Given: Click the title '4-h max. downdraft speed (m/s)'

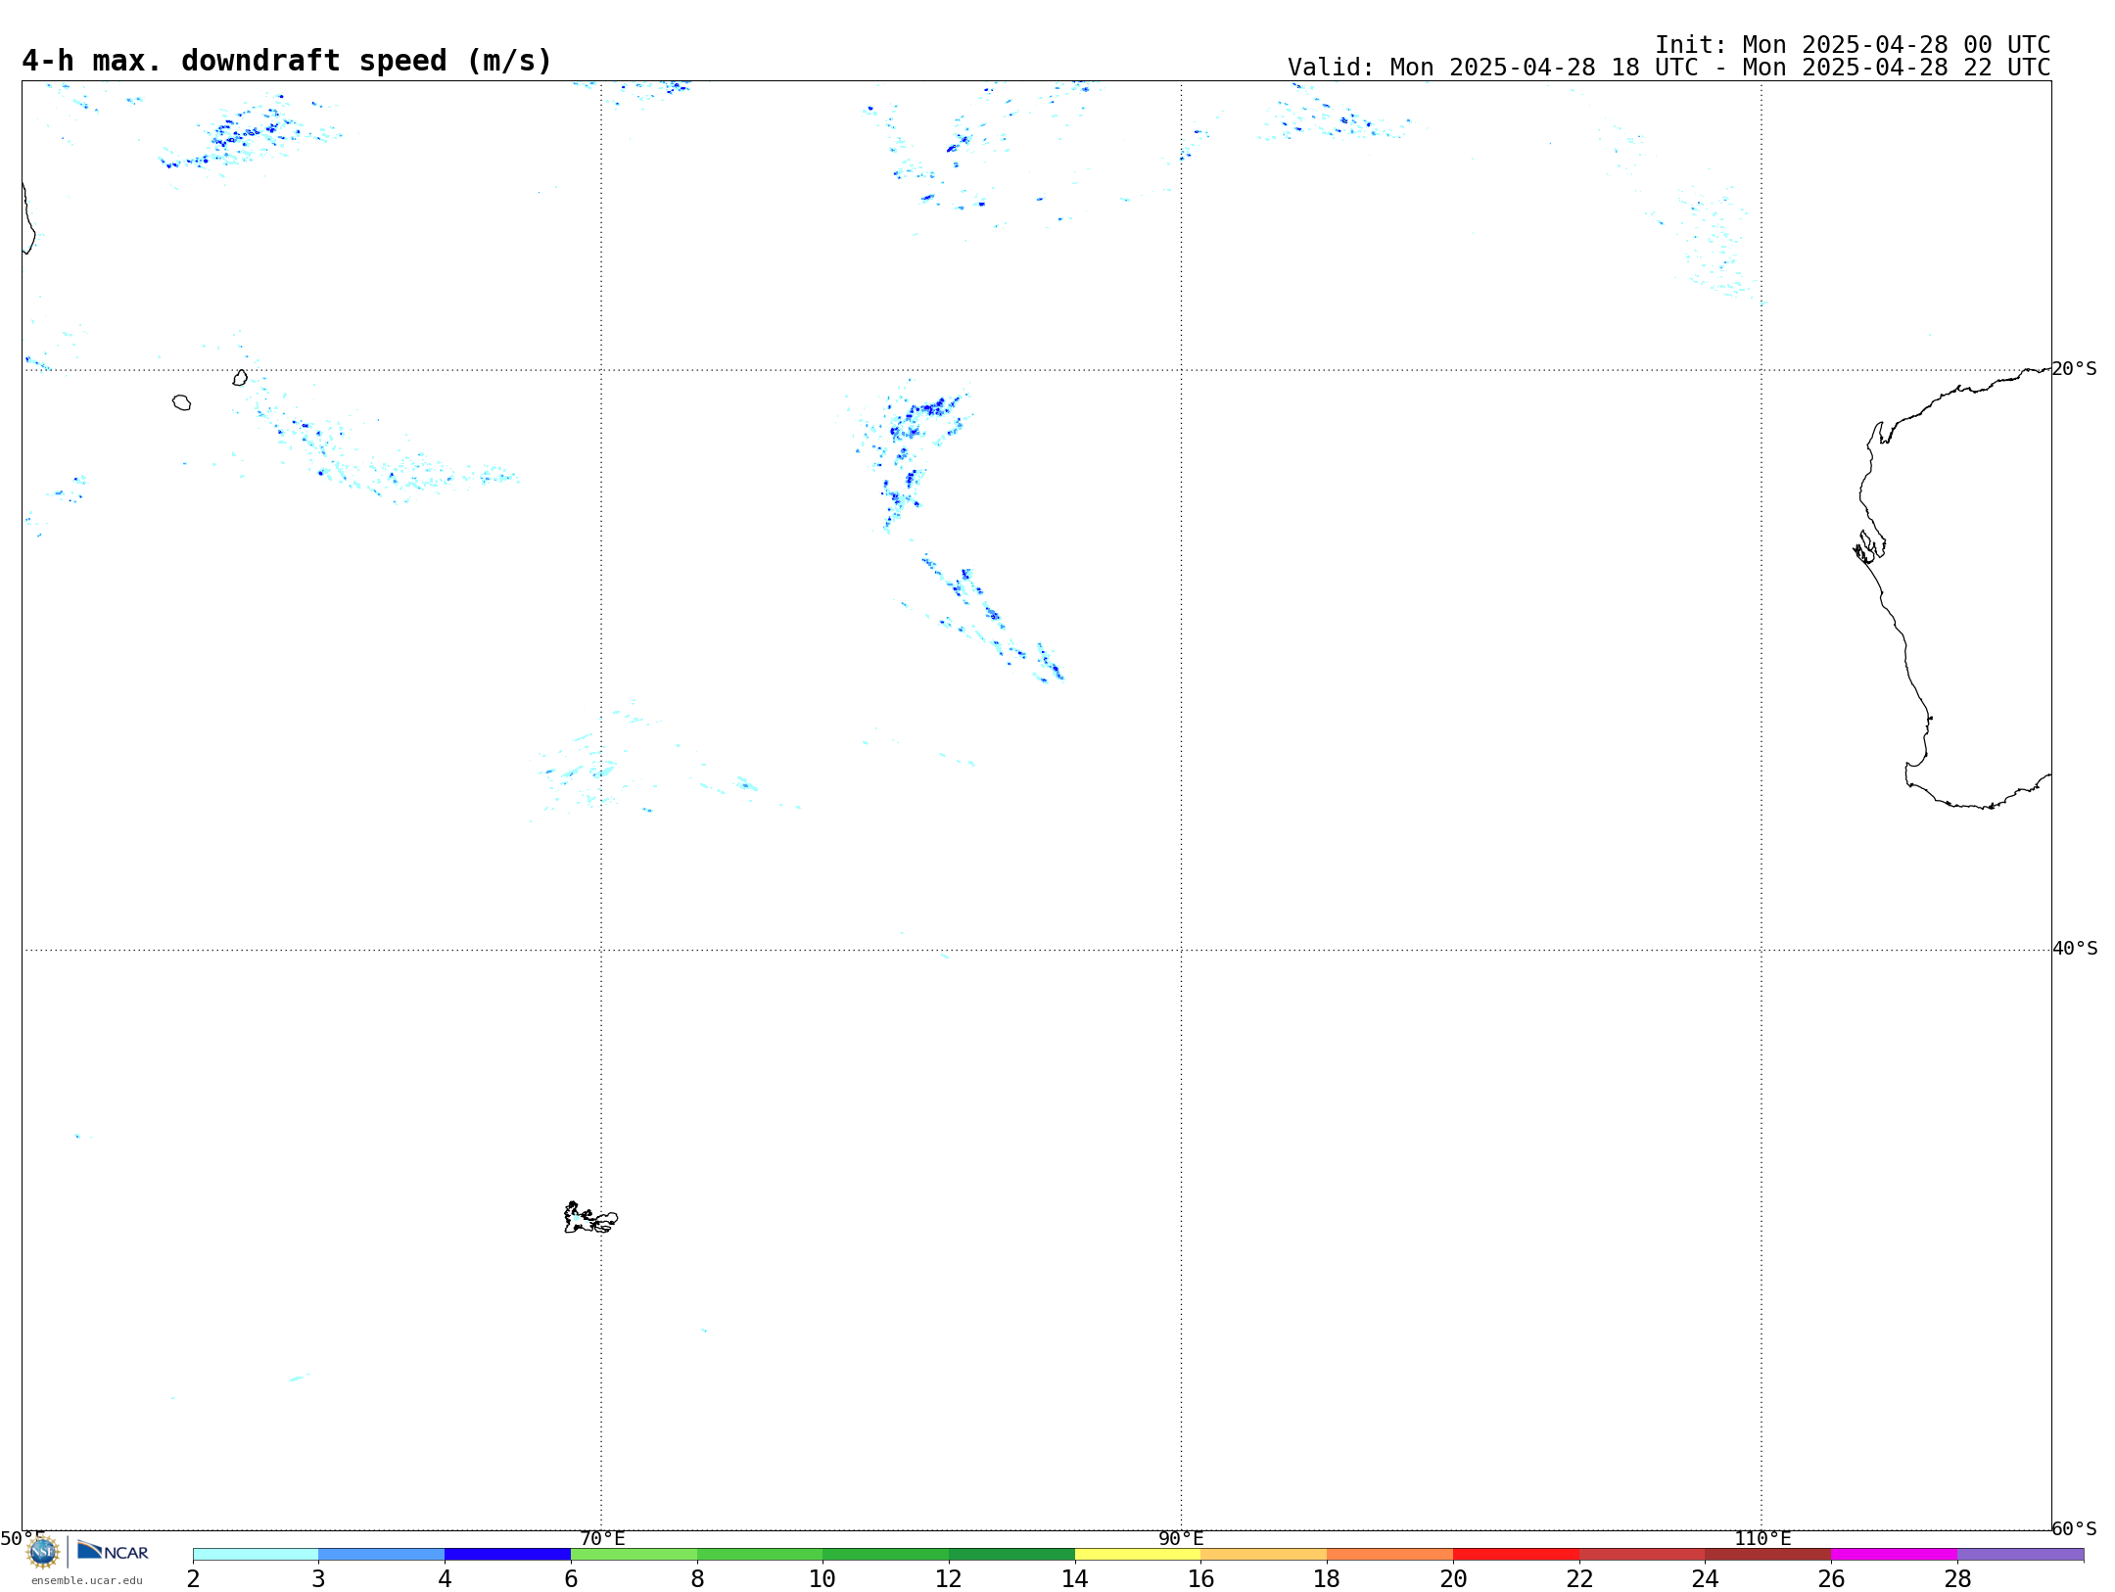Looking at the screenshot, I should click(287, 61).
